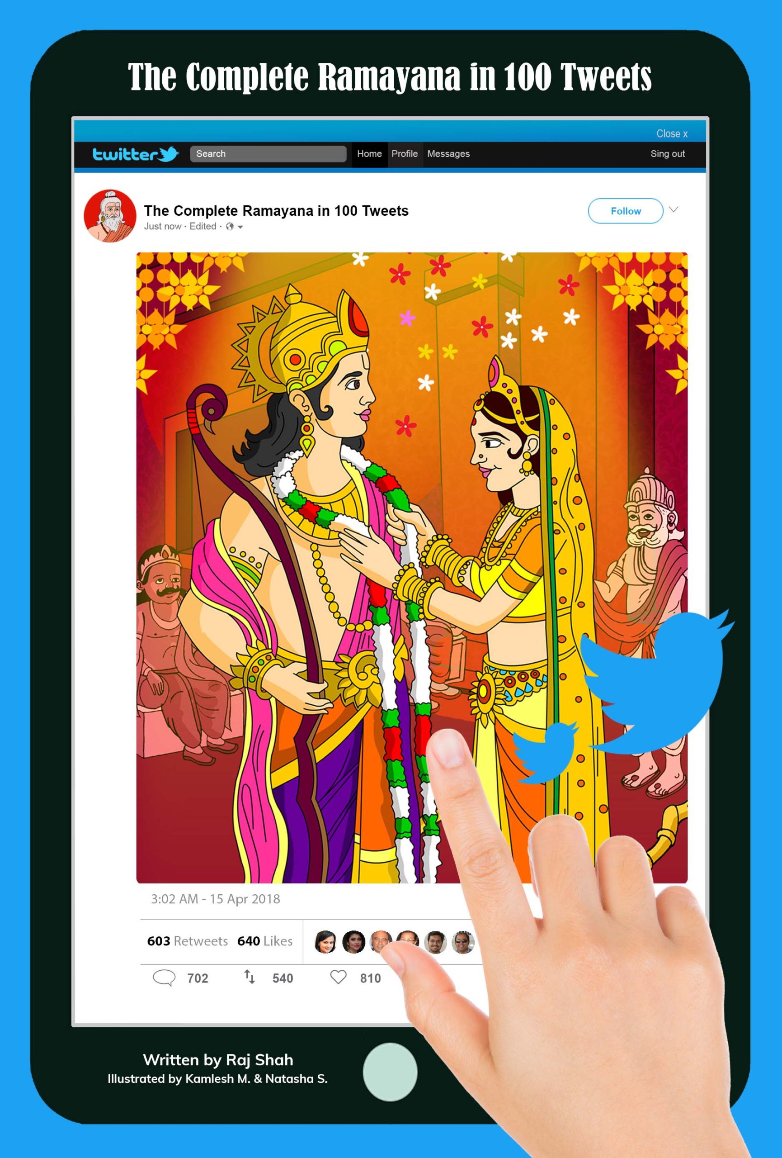
Task: Click the Twitter bird logo in navbar
Action: [168, 154]
